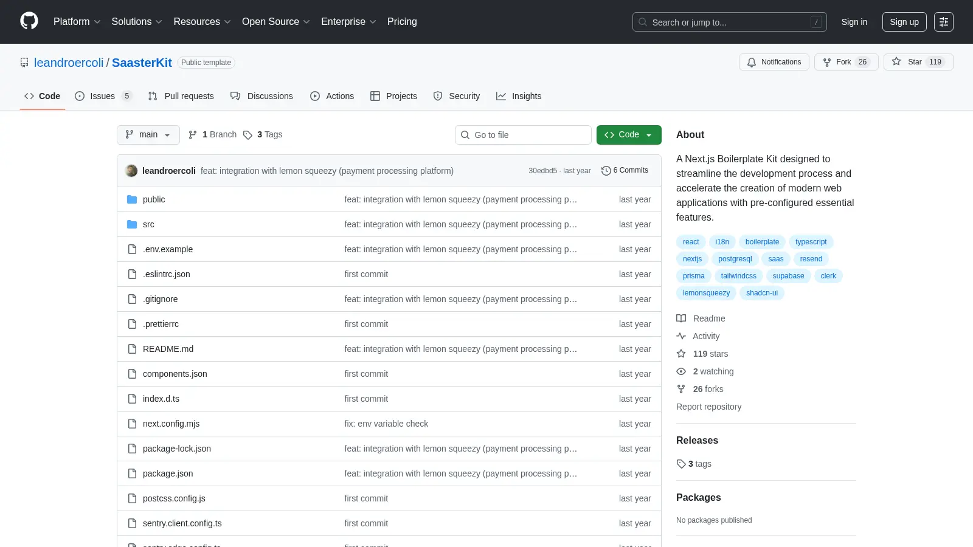Click the Pricing link
The height and width of the screenshot is (547, 973).
pos(402,22)
